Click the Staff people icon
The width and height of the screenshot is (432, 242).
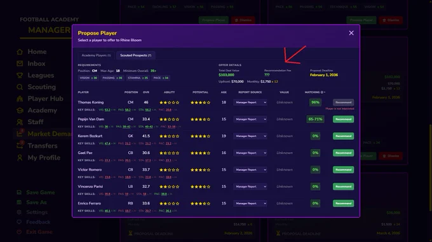point(20,122)
